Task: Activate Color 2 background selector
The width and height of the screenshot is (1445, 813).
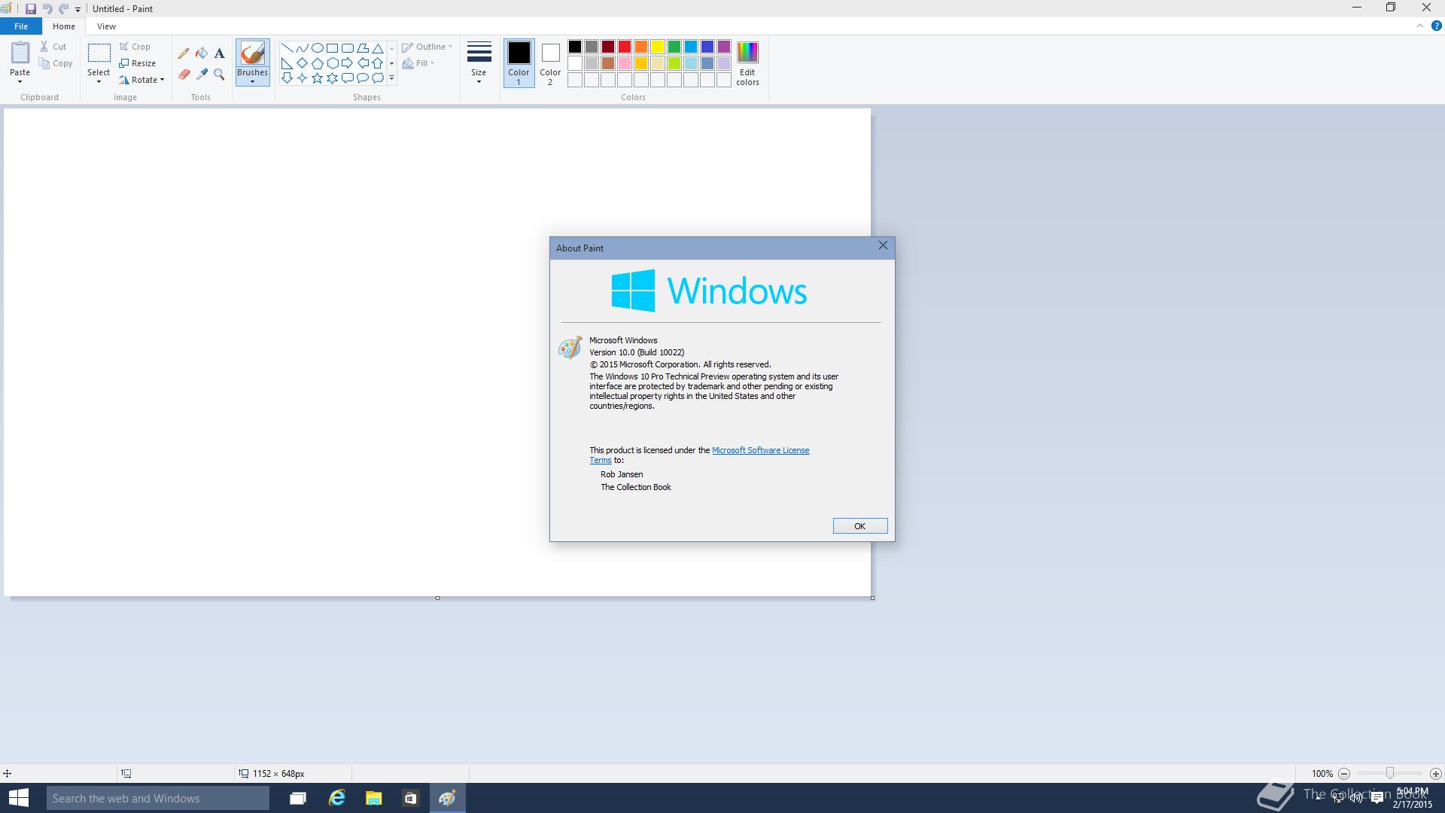Action: coord(550,63)
